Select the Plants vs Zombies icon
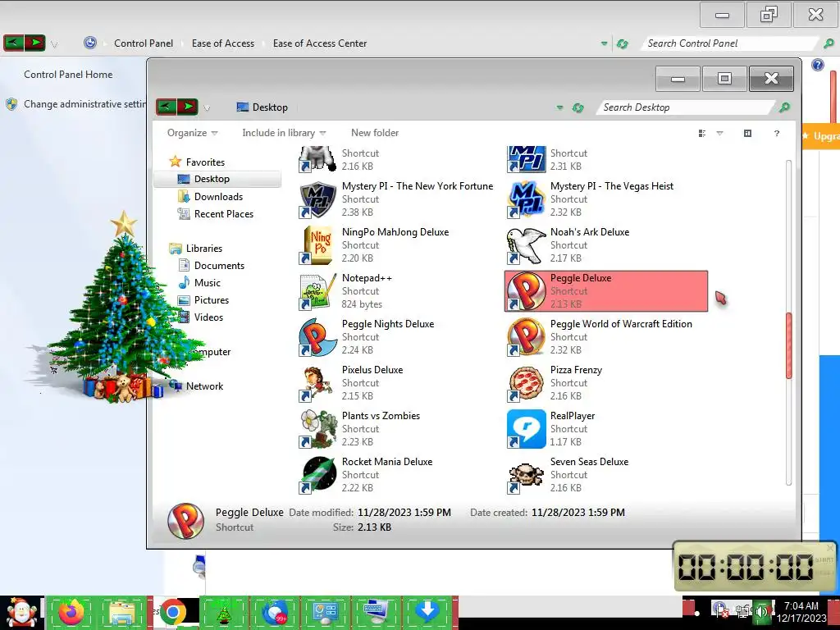 point(317,429)
